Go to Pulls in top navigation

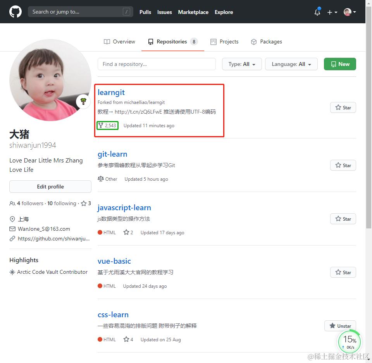pos(145,12)
